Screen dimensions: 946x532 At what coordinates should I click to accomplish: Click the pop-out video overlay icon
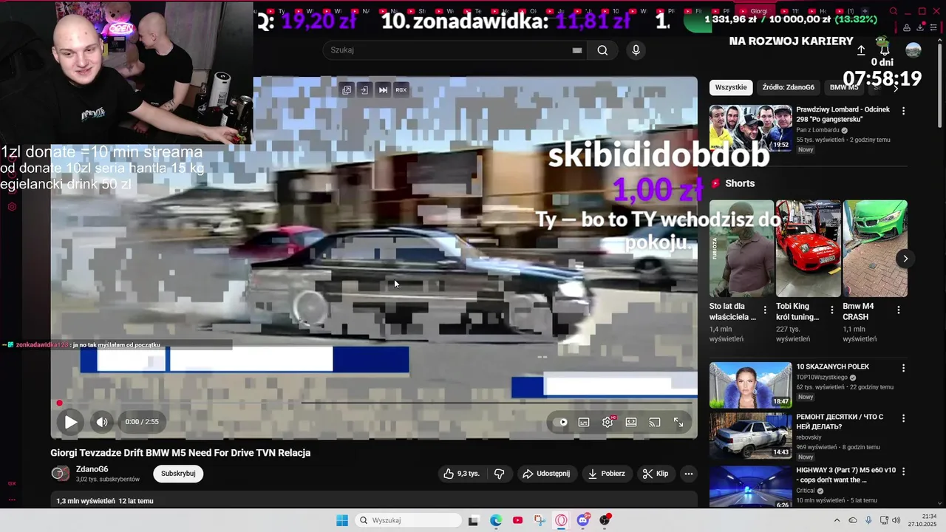[x=347, y=90]
